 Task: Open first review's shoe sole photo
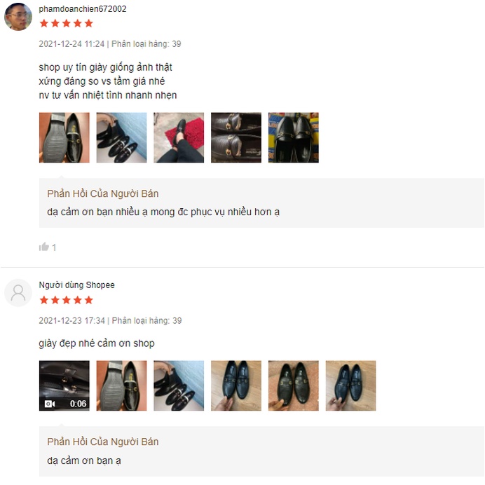(x=64, y=137)
